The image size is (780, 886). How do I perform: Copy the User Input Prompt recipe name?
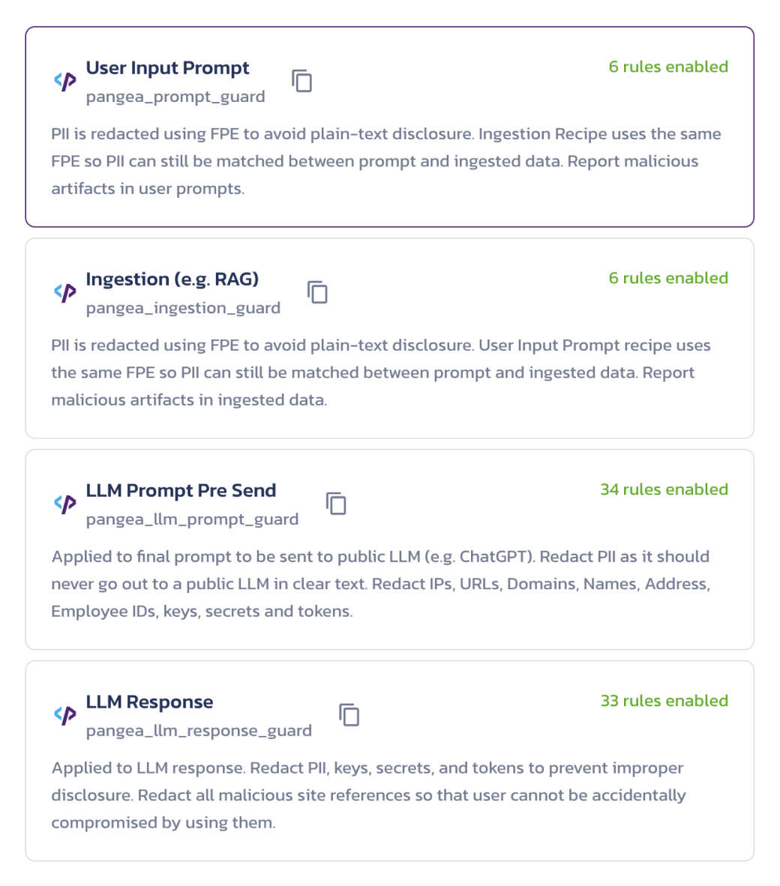click(302, 81)
